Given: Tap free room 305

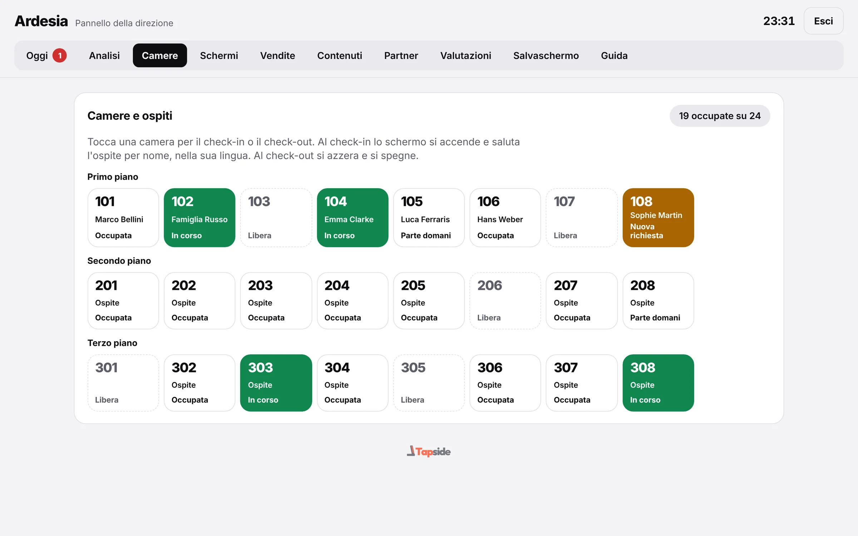Looking at the screenshot, I should coord(429,383).
